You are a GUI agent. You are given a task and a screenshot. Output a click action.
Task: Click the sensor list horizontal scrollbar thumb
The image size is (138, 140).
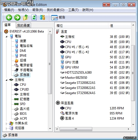[76, 129]
